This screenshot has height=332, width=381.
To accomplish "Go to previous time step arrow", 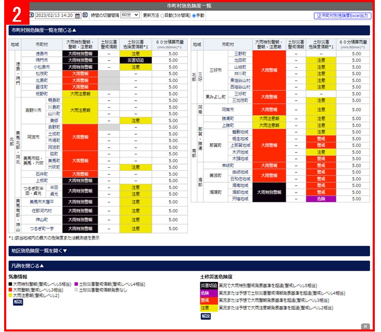I will pos(32,15).
